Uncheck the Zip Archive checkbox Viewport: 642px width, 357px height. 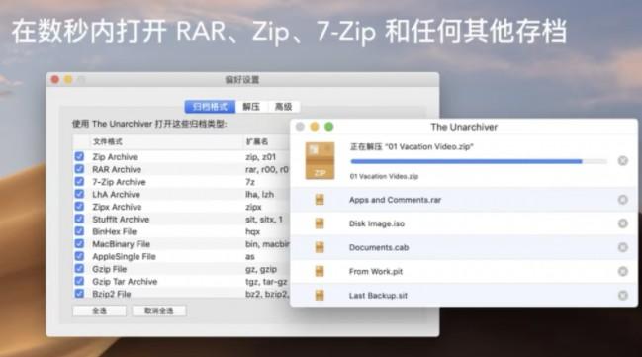79,156
